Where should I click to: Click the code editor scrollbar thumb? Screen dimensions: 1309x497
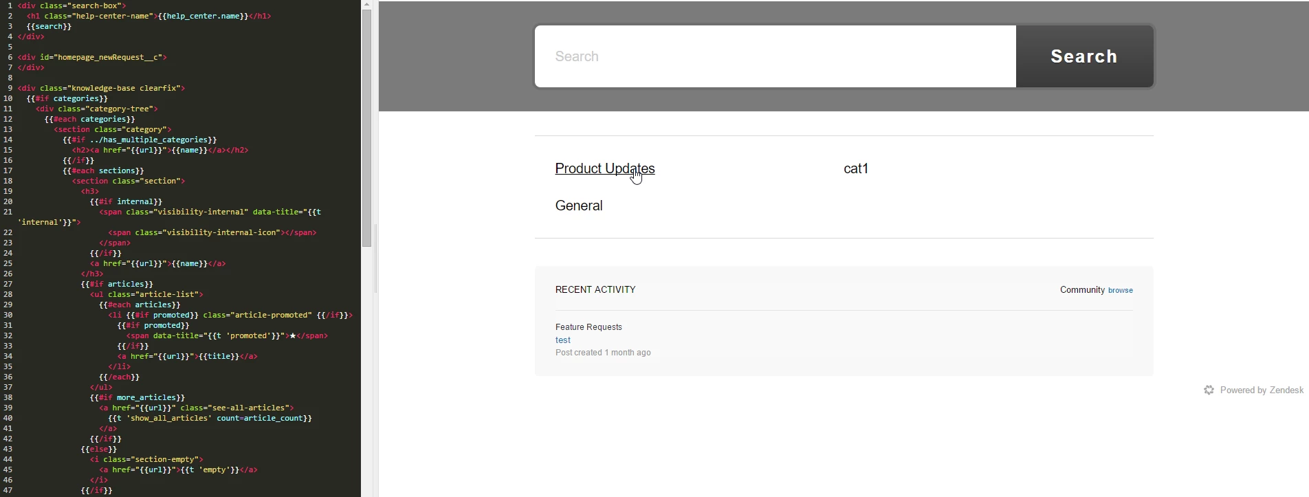[367, 128]
